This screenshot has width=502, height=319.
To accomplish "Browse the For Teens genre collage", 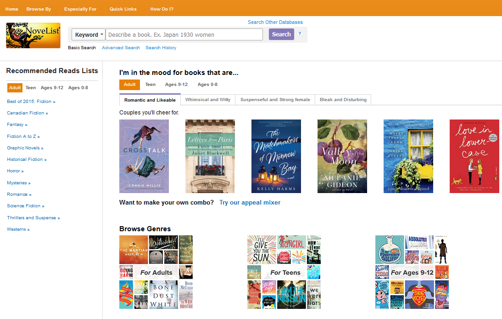I will tap(284, 272).
